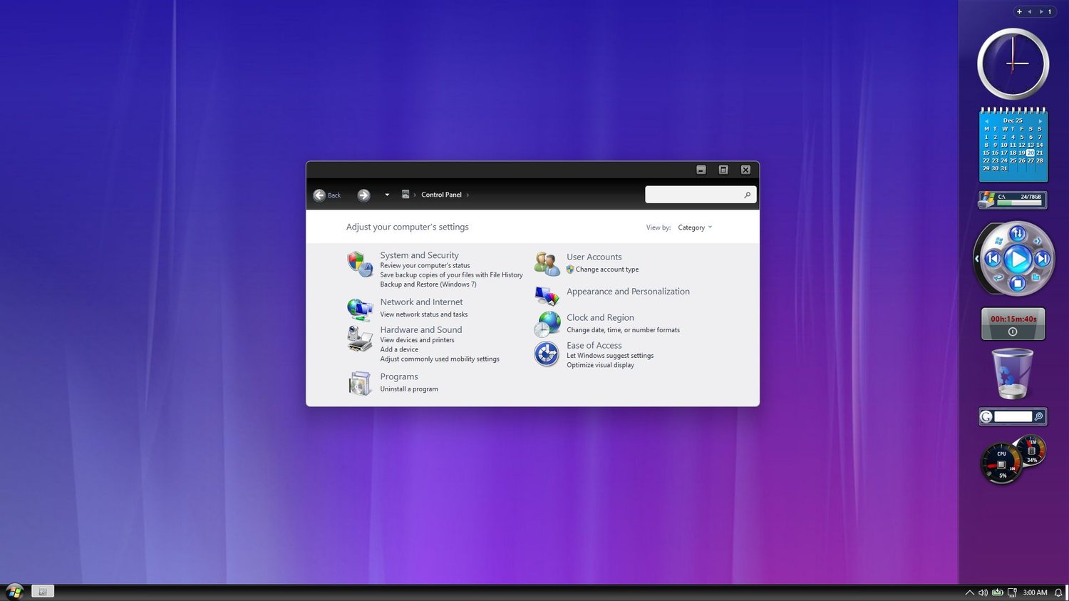Viewport: 1069px width, 601px height.
Task: Open System and Security shield icon
Action: coord(360,264)
